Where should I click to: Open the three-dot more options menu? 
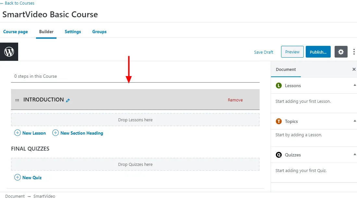[354, 52]
